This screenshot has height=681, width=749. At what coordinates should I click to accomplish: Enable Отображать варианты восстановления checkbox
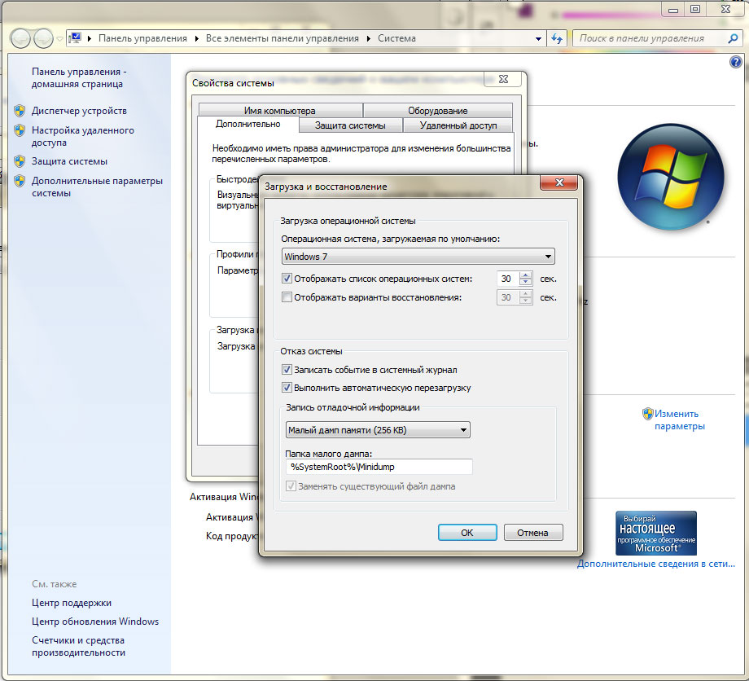pos(287,297)
